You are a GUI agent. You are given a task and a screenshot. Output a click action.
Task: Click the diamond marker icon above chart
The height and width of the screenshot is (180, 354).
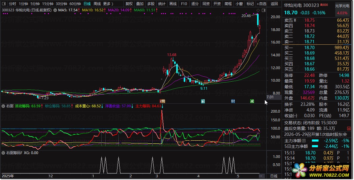click(x=258, y=10)
